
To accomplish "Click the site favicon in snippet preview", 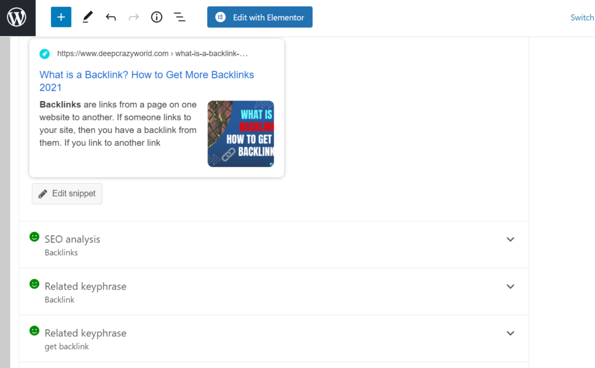I will pyautogui.click(x=45, y=54).
